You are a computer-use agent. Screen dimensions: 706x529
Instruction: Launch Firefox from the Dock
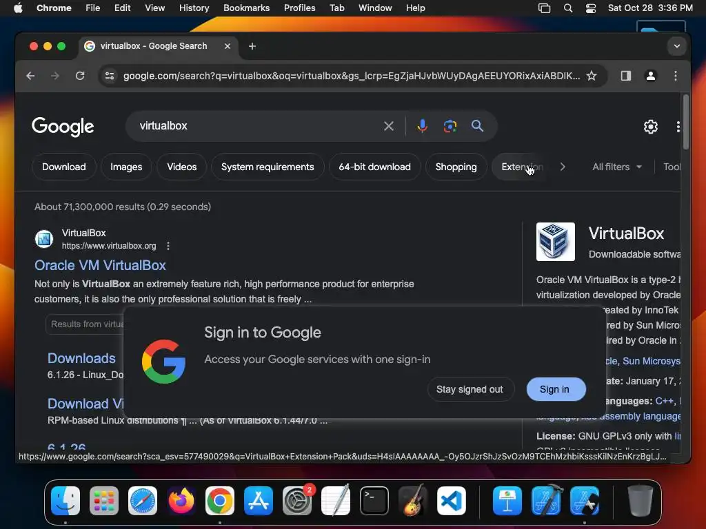click(181, 501)
